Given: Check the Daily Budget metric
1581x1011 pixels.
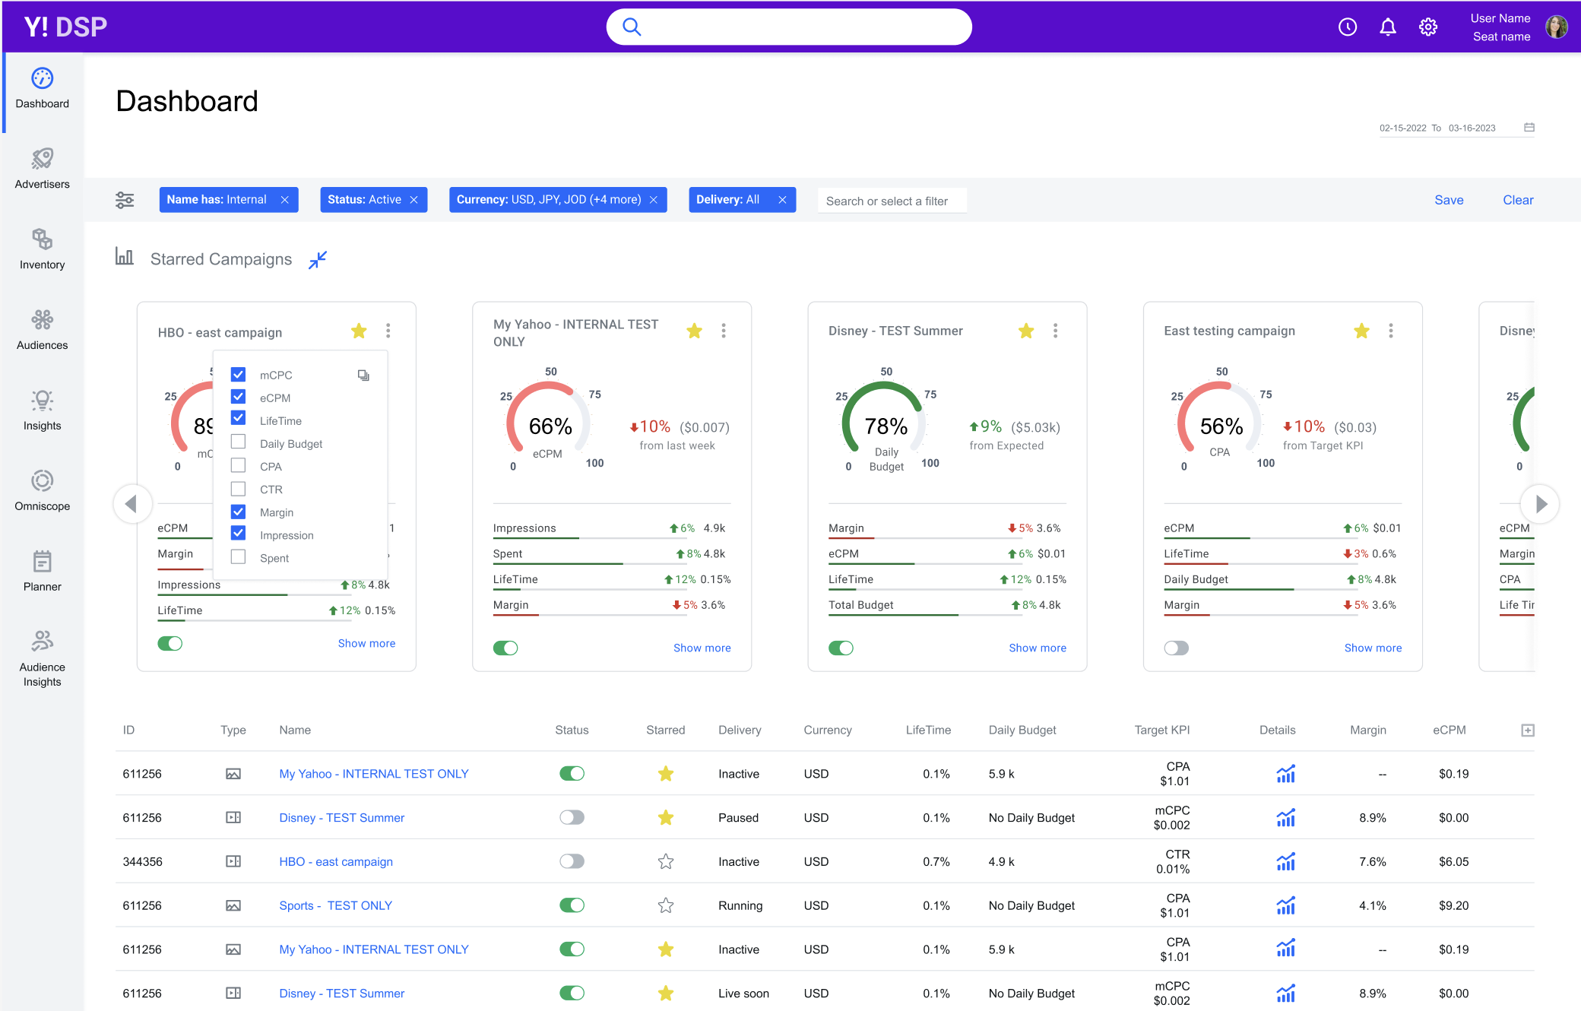Looking at the screenshot, I should tap(238, 442).
